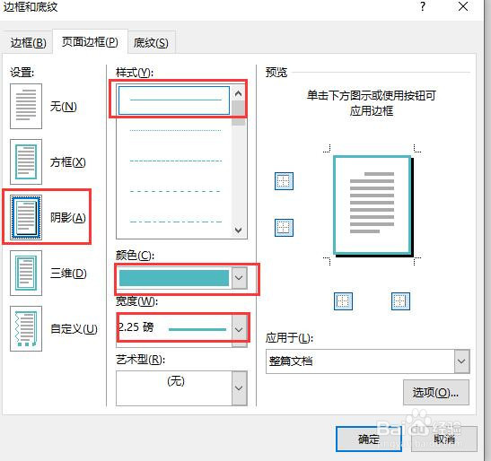The width and height of the screenshot is (491, 461).
Task: Click the style list scroll-up arrow
Action: point(239,93)
